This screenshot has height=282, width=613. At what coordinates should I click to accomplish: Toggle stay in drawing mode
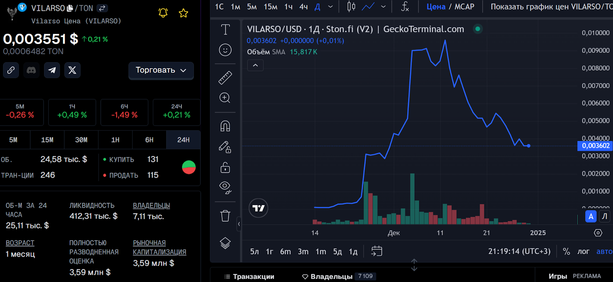tap(225, 147)
